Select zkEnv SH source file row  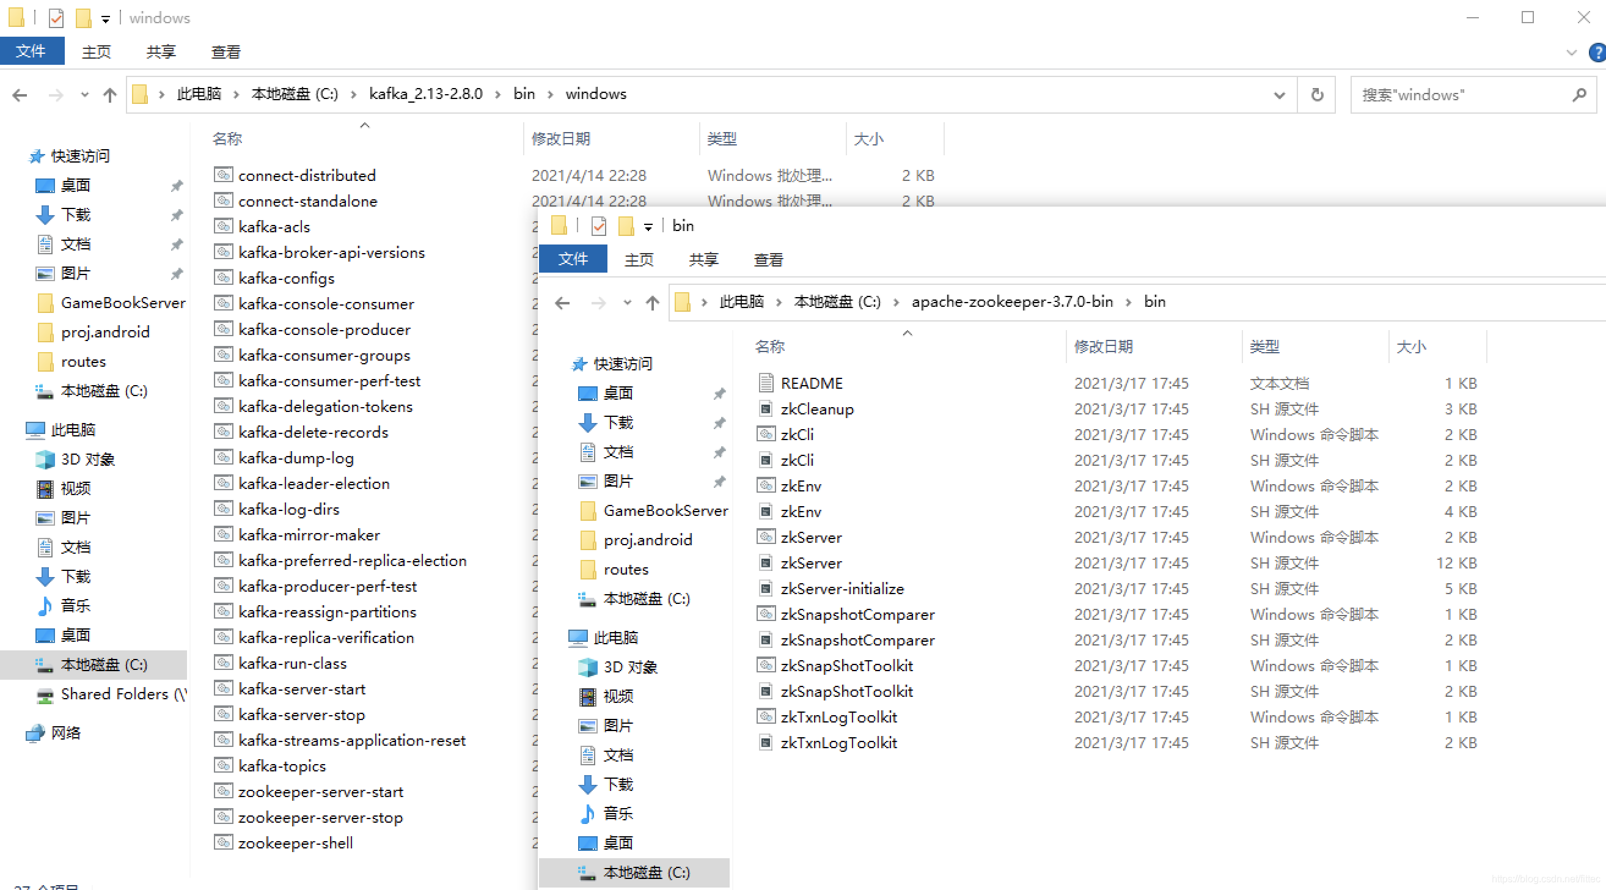[1116, 512]
